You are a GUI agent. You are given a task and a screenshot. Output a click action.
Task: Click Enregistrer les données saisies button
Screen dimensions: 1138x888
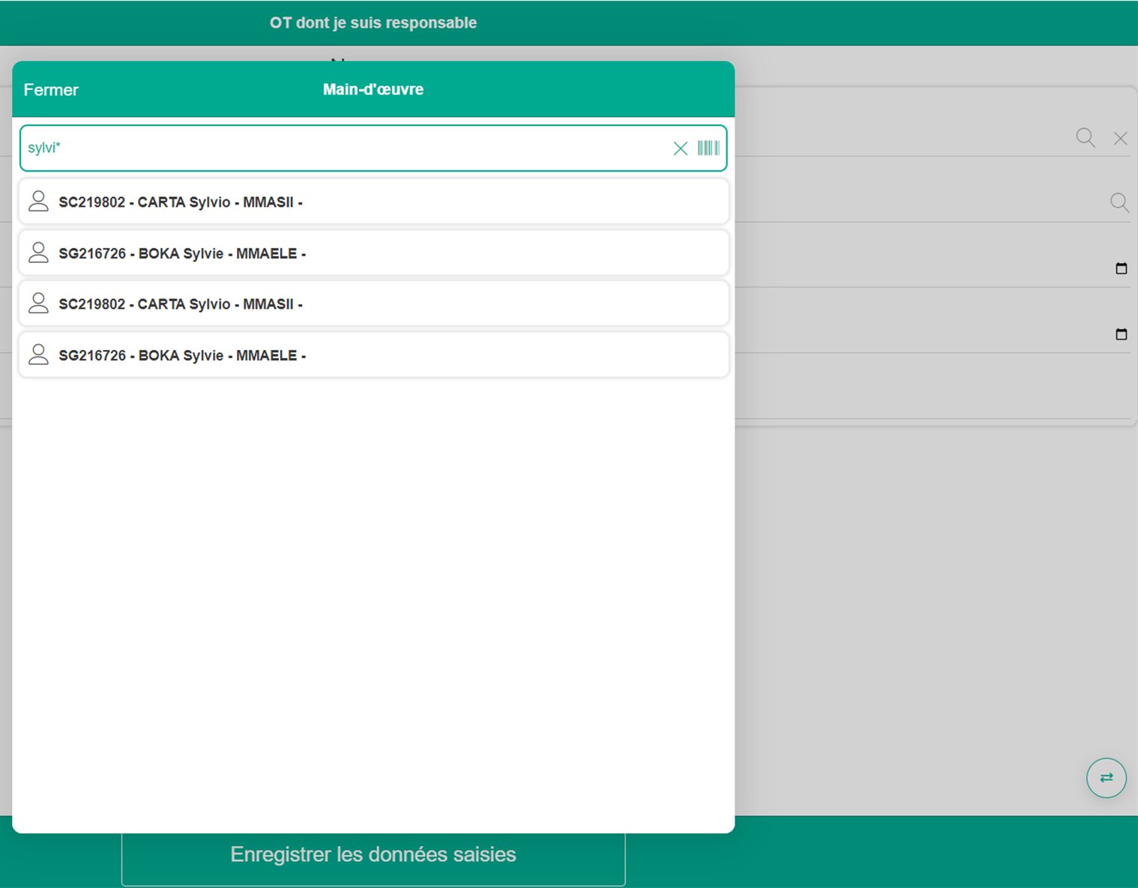[x=373, y=855]
